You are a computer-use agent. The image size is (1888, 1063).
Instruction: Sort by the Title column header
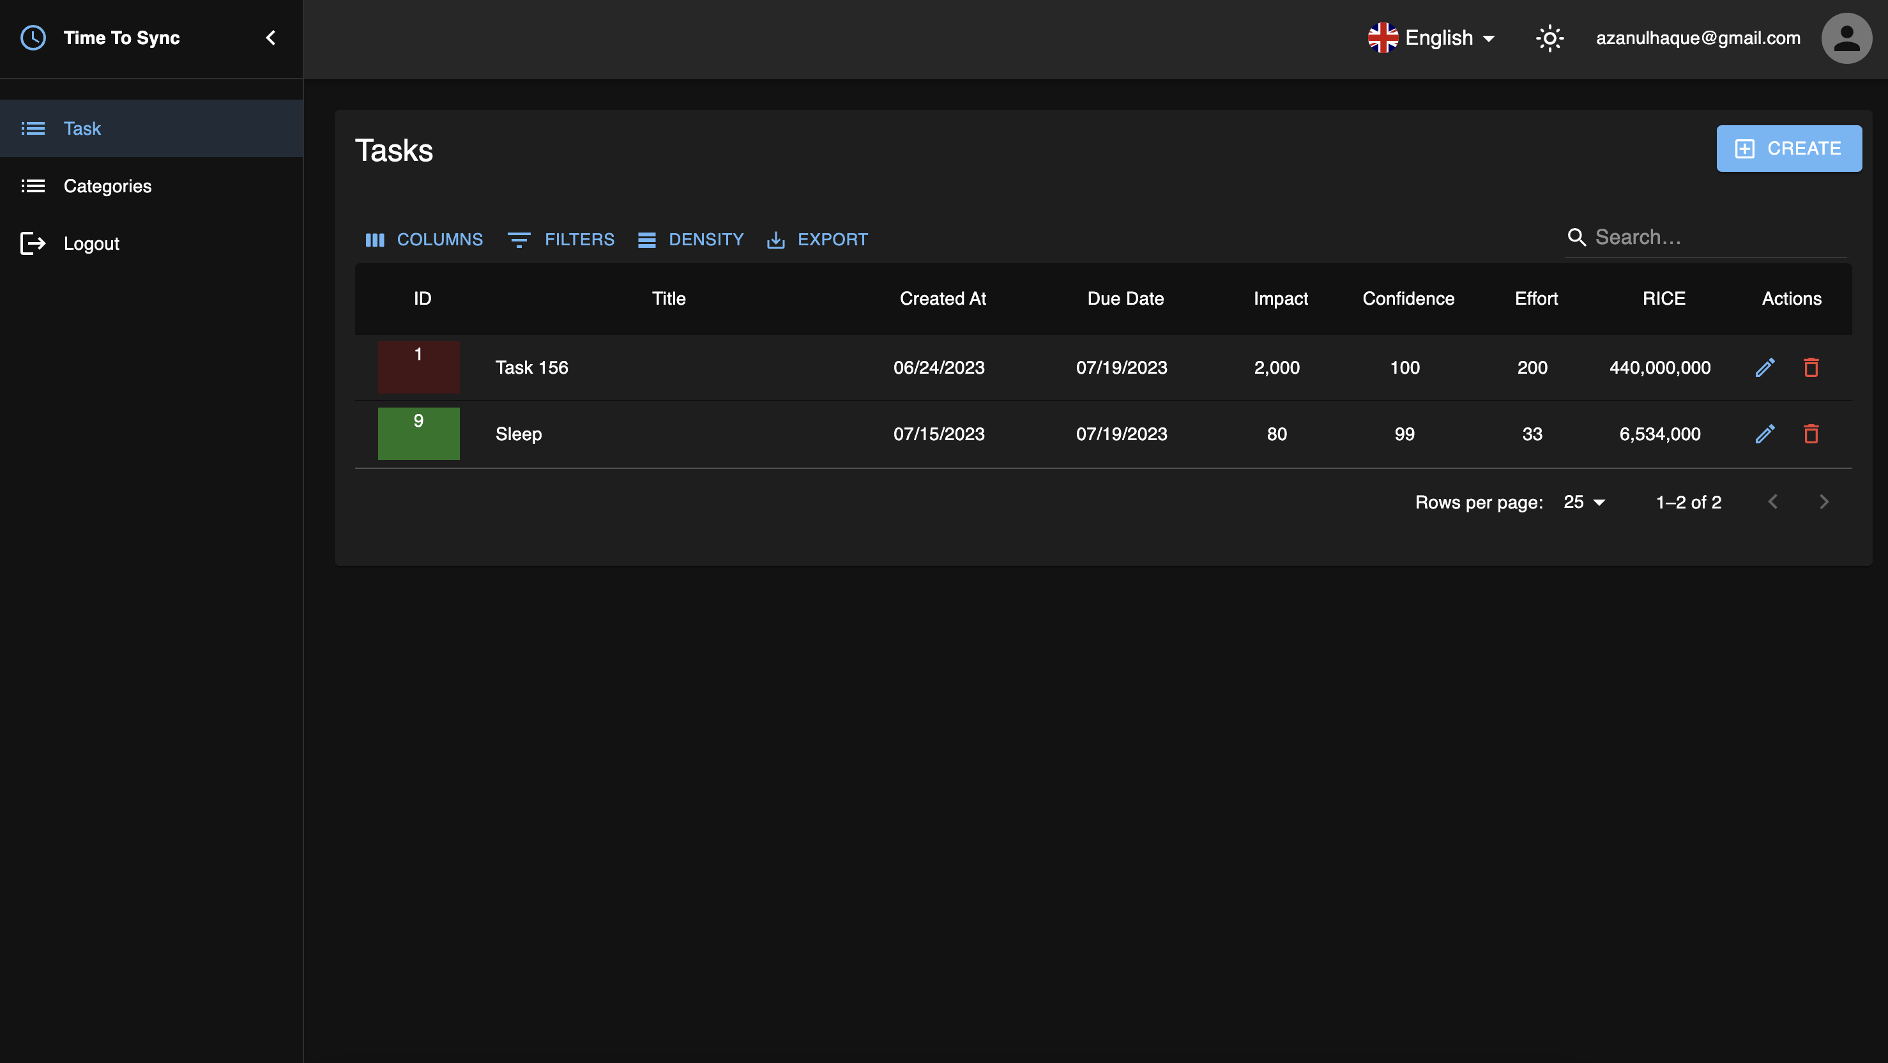(669, 299)
